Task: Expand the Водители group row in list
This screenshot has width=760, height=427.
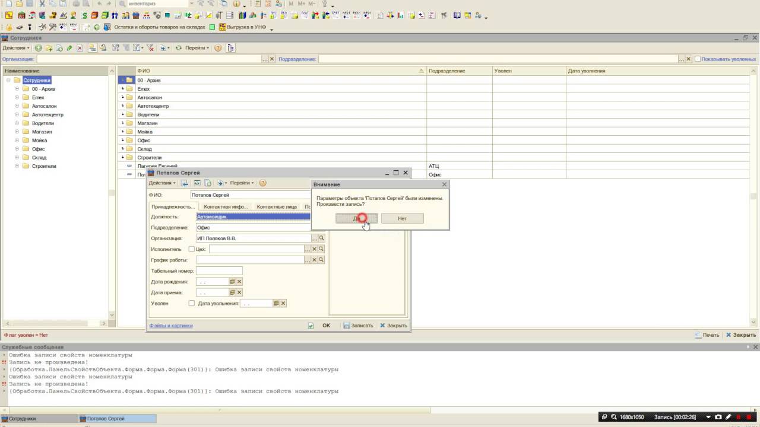Action: [123, 114]
